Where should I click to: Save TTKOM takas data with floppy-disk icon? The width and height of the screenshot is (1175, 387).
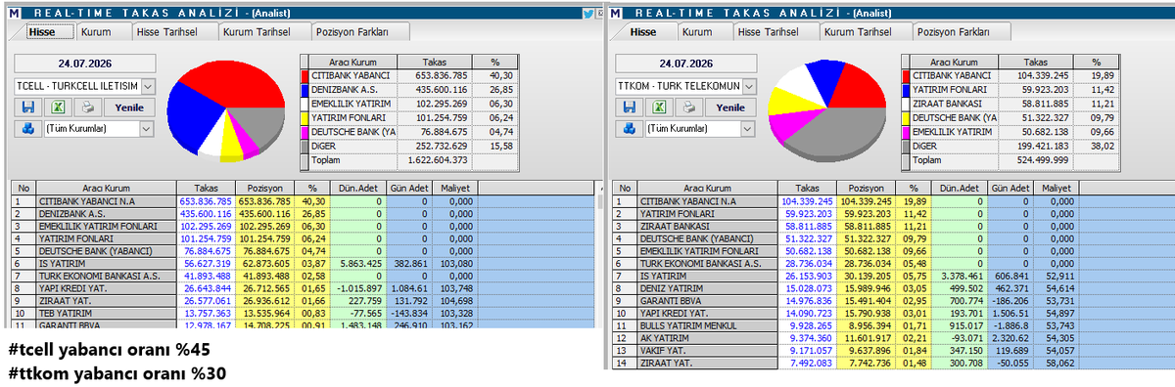coord(629,107)
